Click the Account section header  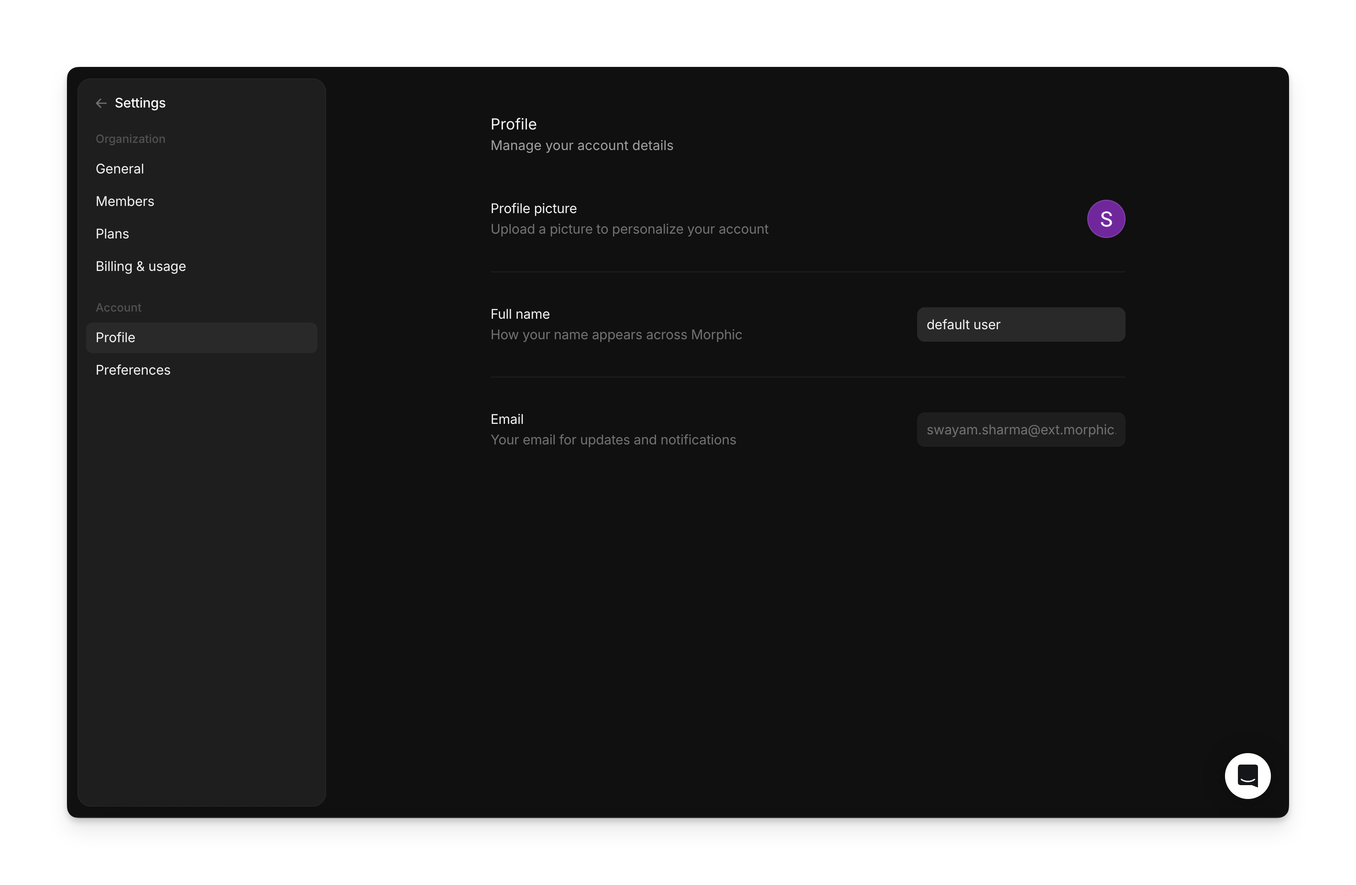(x=118, y=307)
